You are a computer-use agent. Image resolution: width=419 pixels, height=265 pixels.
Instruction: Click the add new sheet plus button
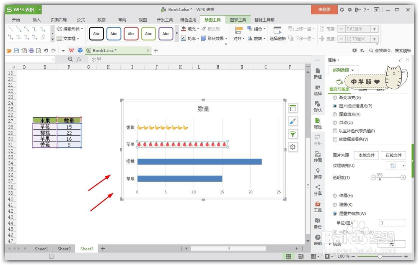103,249
